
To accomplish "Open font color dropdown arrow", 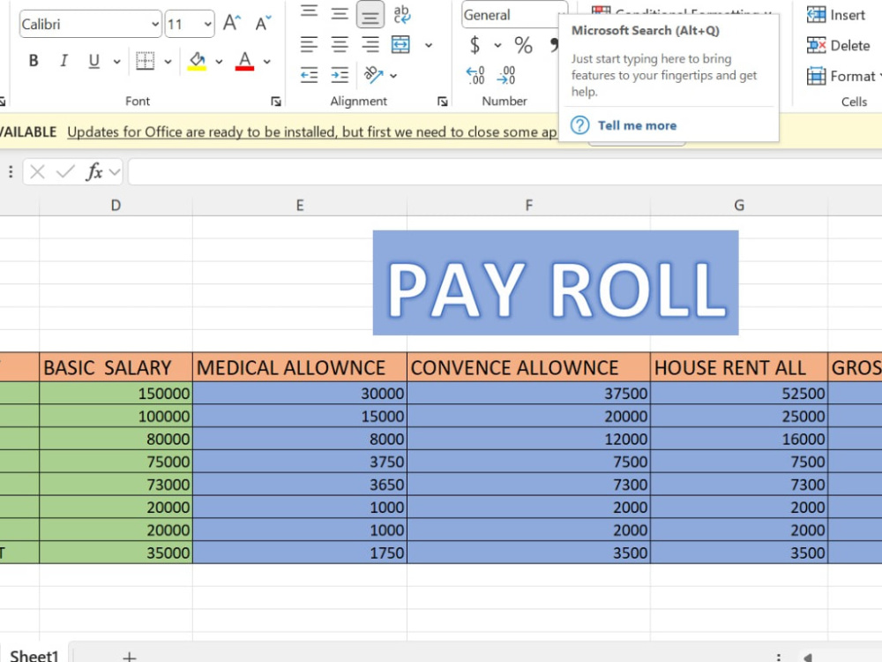I will tap(267, 62).
